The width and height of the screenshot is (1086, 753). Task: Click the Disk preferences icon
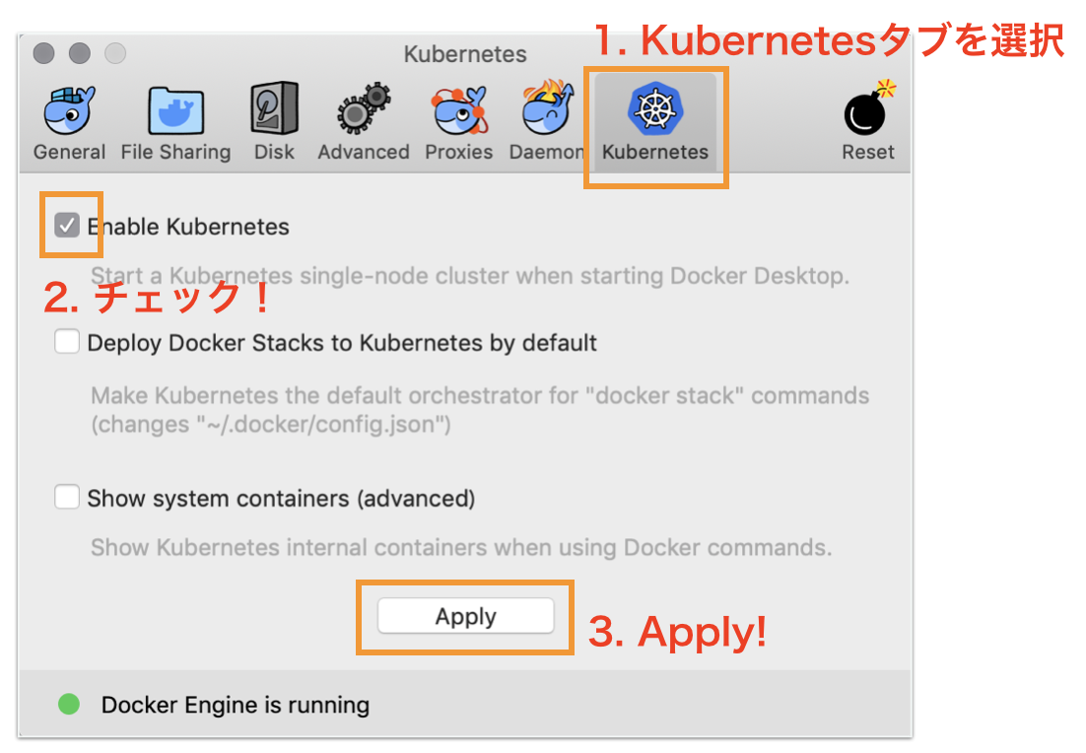pyautogui.click(x=273, y=108)
